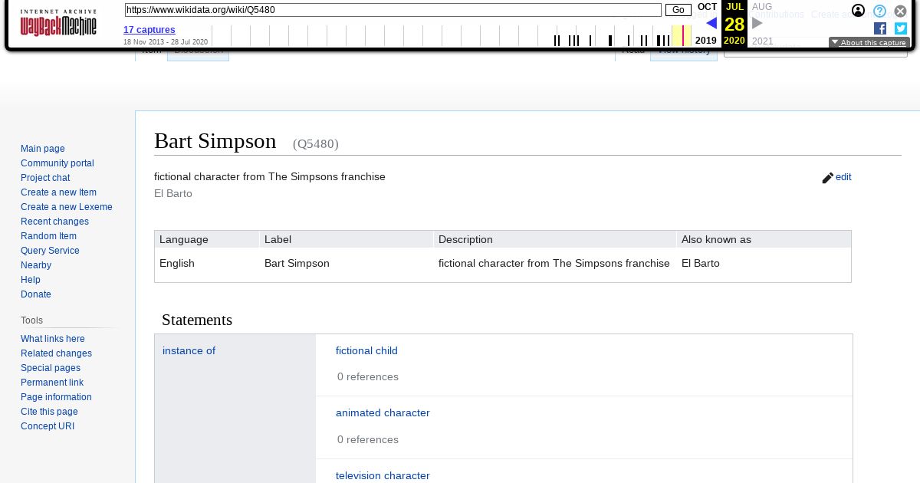Screen dimensions: 920x483
Task: Open animated character value
Action: [383, 412]
